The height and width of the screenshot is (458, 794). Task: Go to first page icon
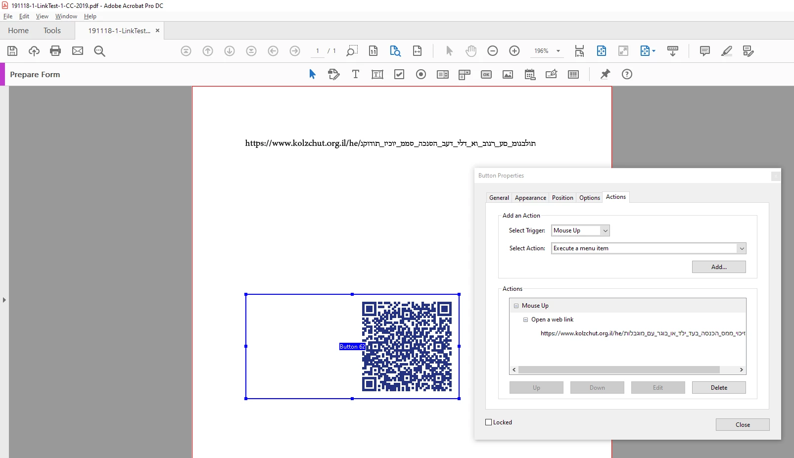(x=186, y=51)
